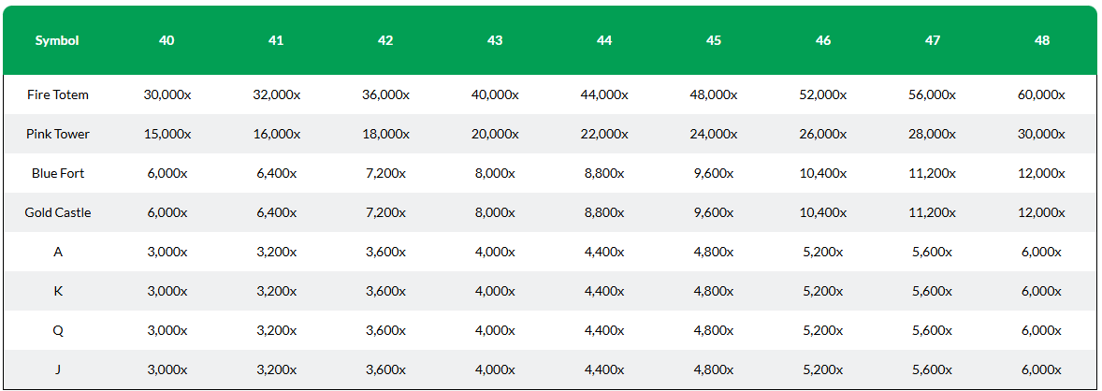
Task: Select the 40 column header
Action: (167, 41)
